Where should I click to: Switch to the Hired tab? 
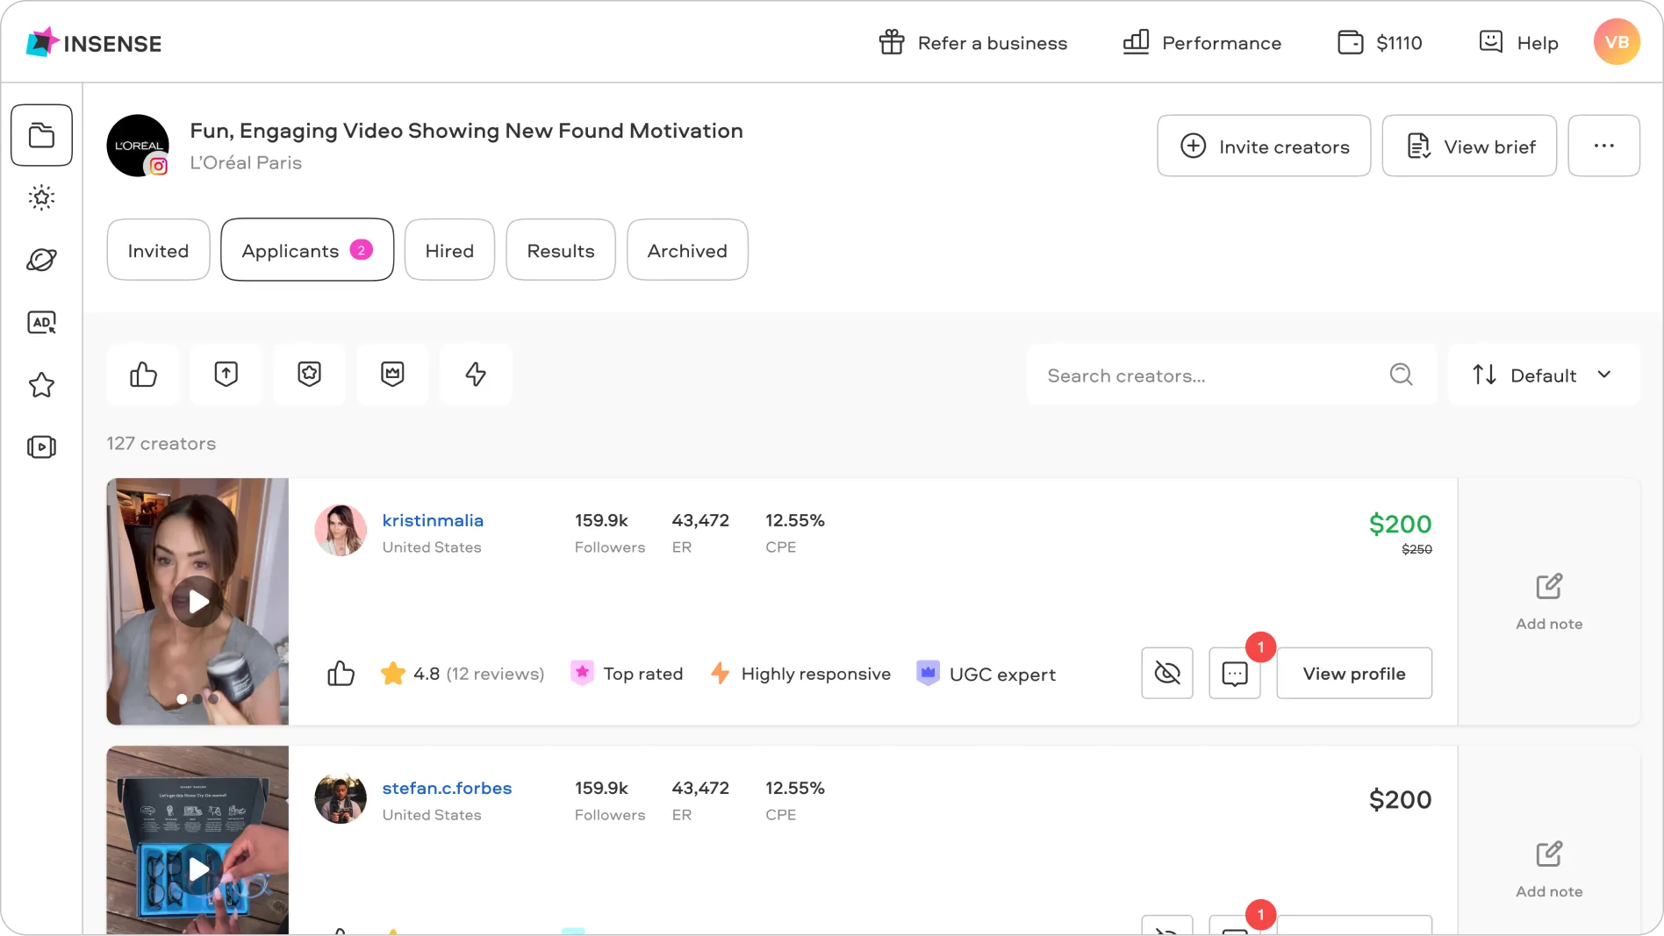[x=448, y=250]
